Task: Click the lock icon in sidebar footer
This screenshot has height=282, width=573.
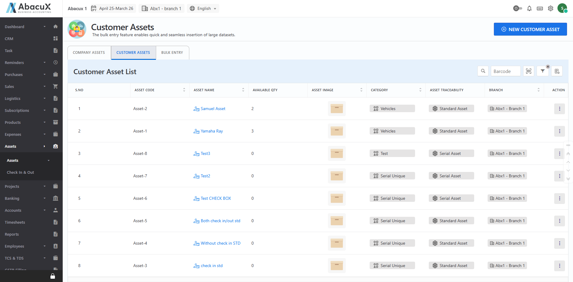Action: pos(53,276)
